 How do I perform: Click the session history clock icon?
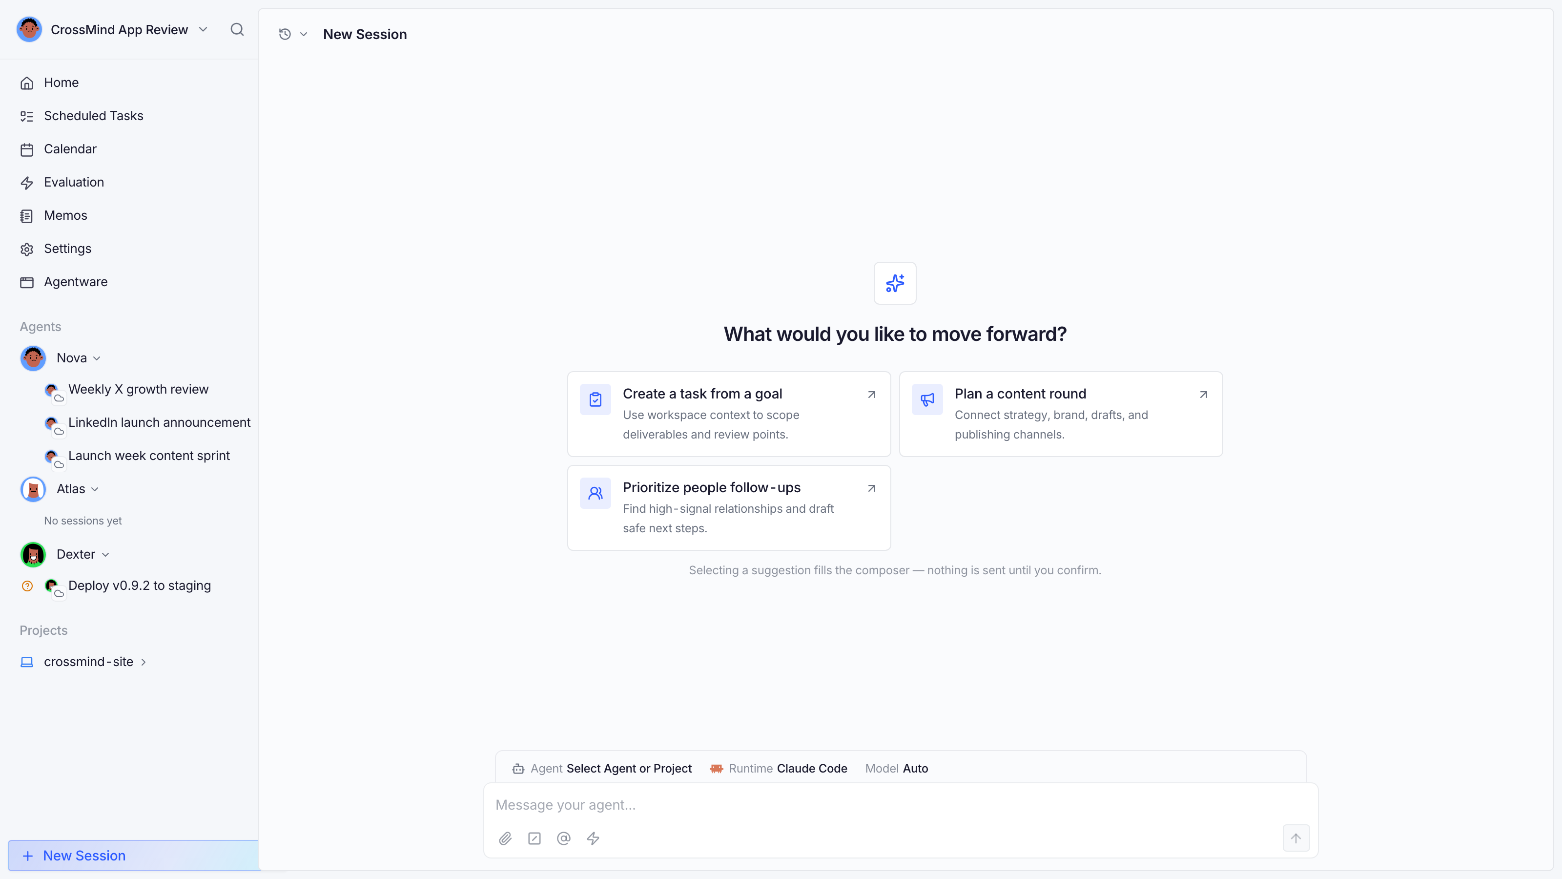click(285, 34)
